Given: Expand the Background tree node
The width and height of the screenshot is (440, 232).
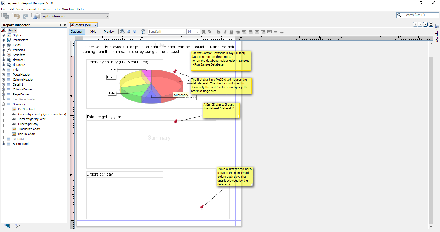Looking at the screenshot, I should (3, 144).
